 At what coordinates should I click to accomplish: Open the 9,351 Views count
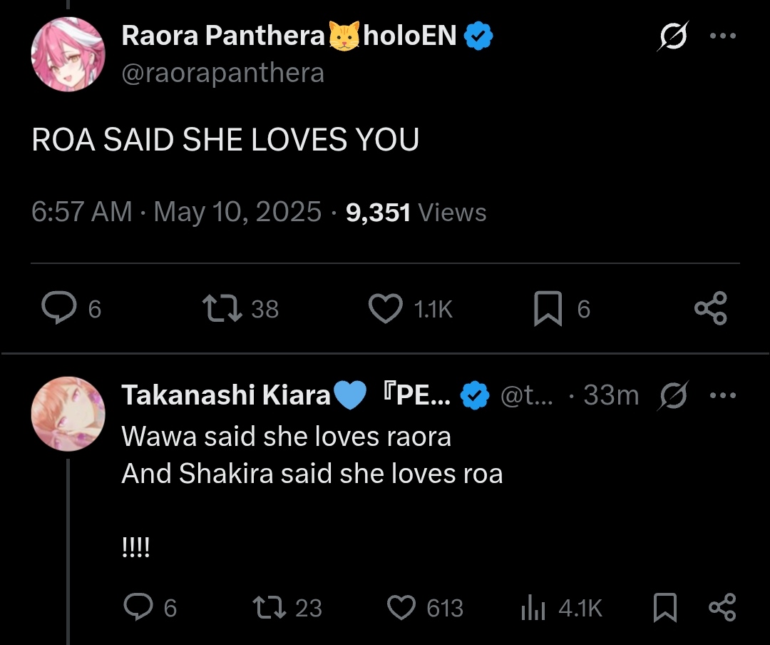(416, 212)
